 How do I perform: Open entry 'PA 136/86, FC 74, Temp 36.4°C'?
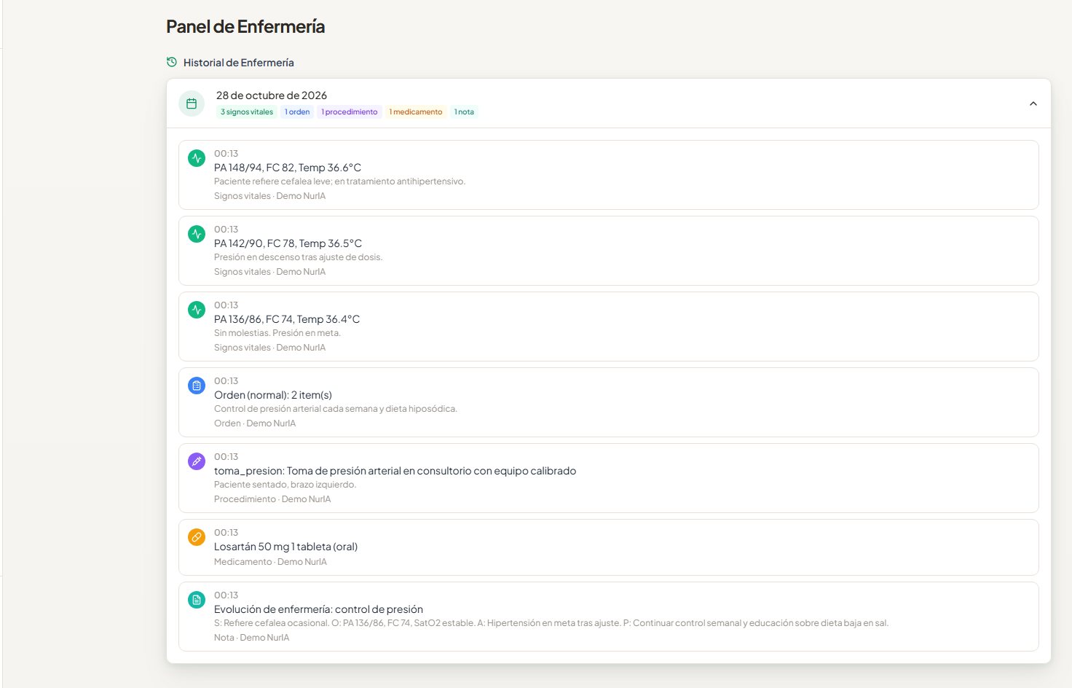pos(608,327)
